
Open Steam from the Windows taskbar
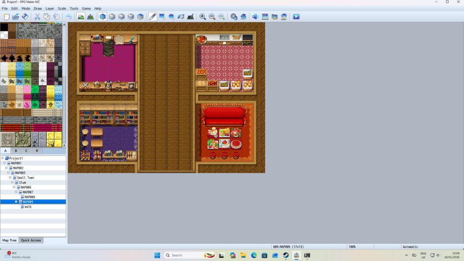click(x=286, y=255)
